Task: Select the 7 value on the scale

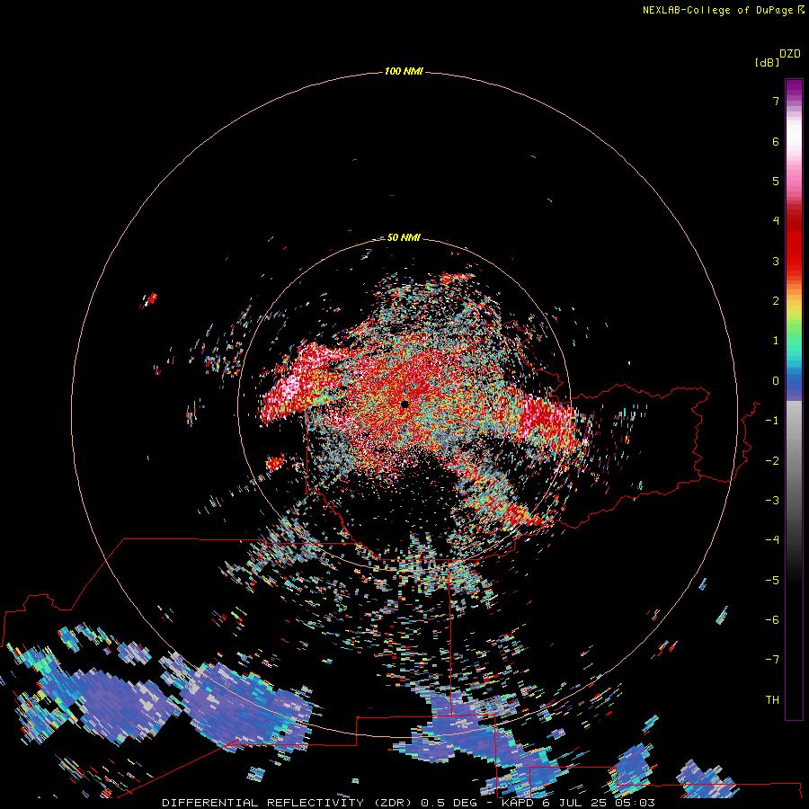Action: (x=776, y=101)
